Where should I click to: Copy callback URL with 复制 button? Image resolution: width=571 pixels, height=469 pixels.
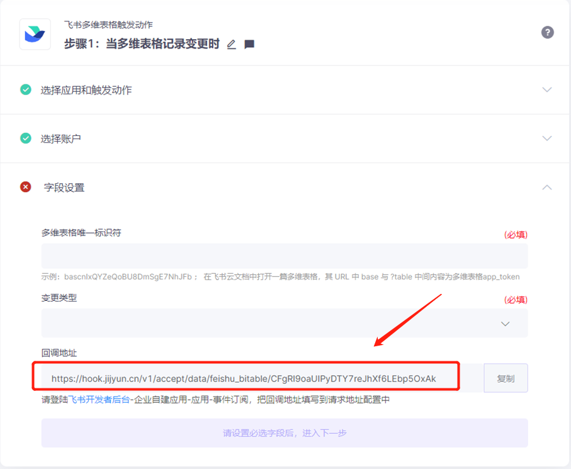(x=506, y=378)
